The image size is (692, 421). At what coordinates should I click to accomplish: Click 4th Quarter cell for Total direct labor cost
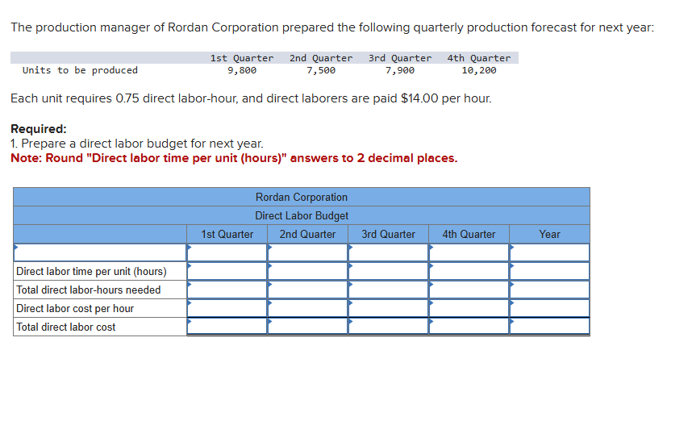point(469,327)
